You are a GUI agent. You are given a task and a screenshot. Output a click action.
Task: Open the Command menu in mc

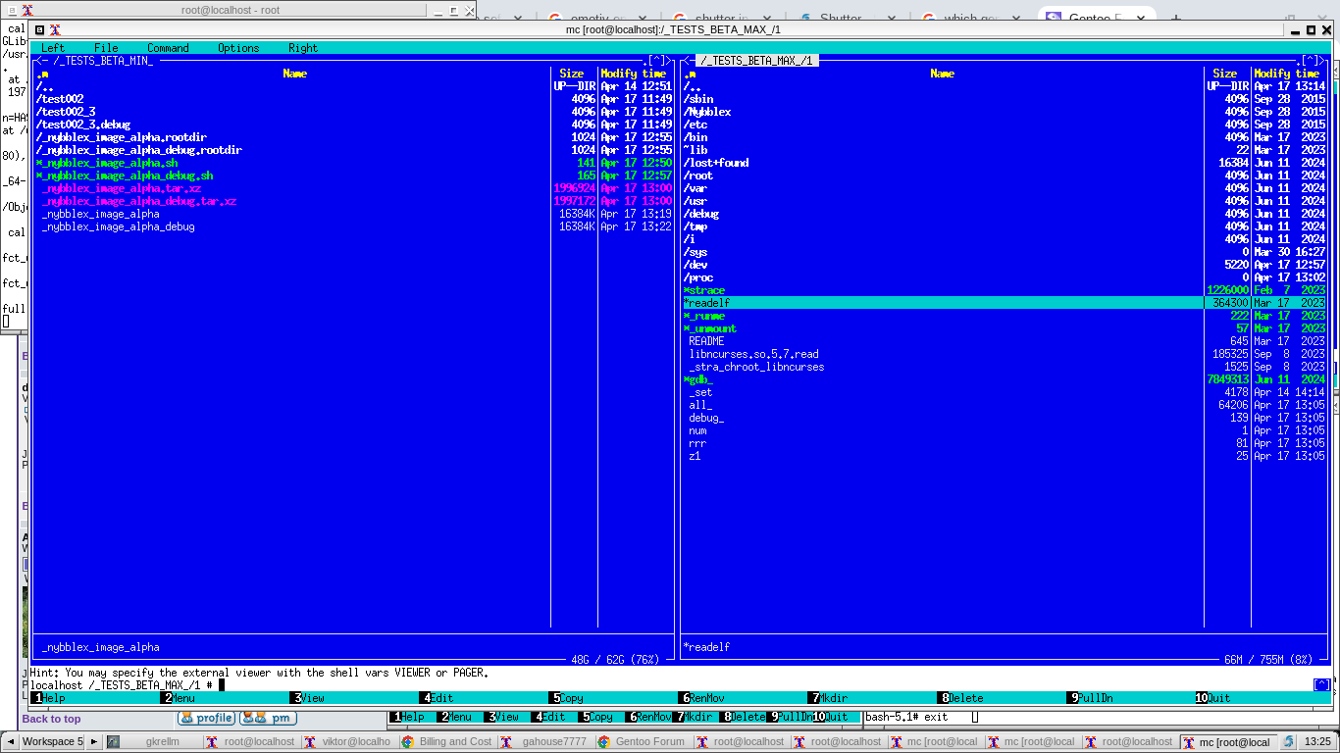168,48
